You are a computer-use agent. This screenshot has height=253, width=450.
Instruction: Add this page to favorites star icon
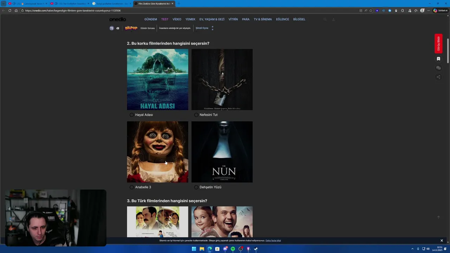coord(371,11)
